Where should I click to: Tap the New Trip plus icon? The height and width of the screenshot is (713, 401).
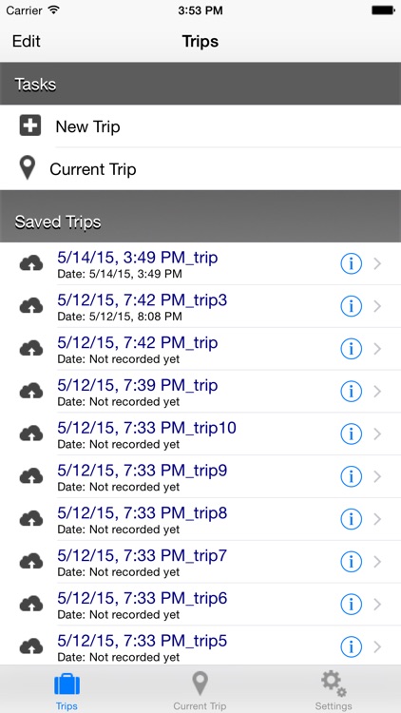point(30,125)
